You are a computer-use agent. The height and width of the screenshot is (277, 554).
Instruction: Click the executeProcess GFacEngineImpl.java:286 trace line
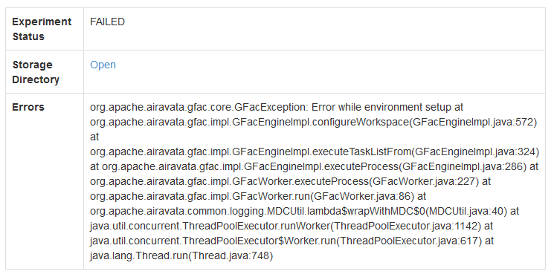(x=314, y=166)
